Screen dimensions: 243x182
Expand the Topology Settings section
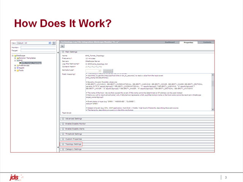pos(63,144)
